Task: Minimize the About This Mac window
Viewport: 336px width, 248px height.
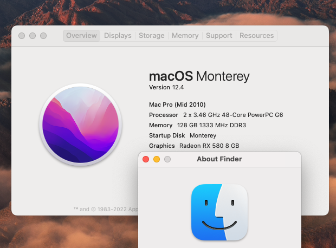Action: [x=33, y=36]
